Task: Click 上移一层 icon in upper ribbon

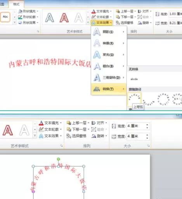Action: point(118,11)
